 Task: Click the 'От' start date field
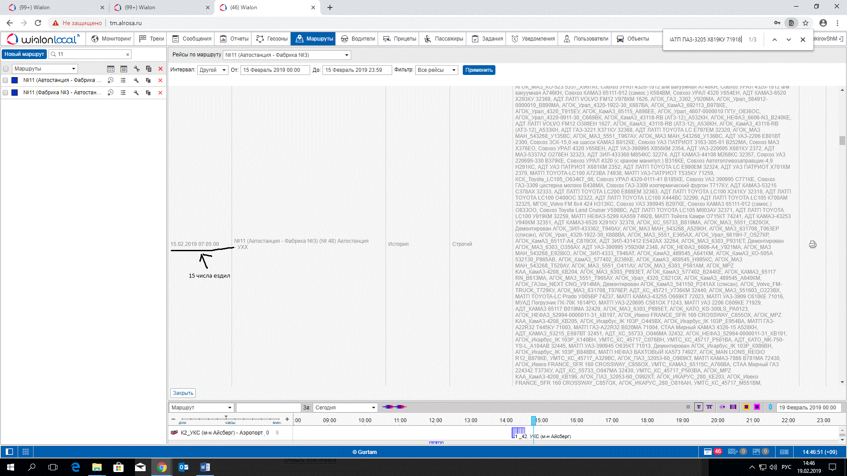tap(274, 70)
